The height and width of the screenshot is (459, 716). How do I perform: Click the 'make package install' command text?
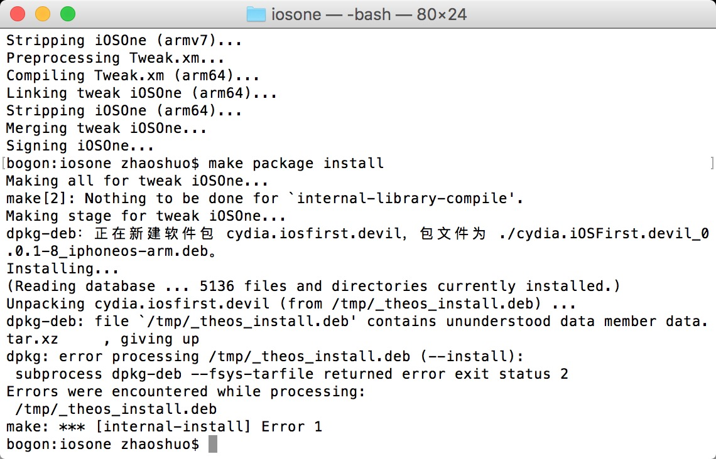click(296, 163)
